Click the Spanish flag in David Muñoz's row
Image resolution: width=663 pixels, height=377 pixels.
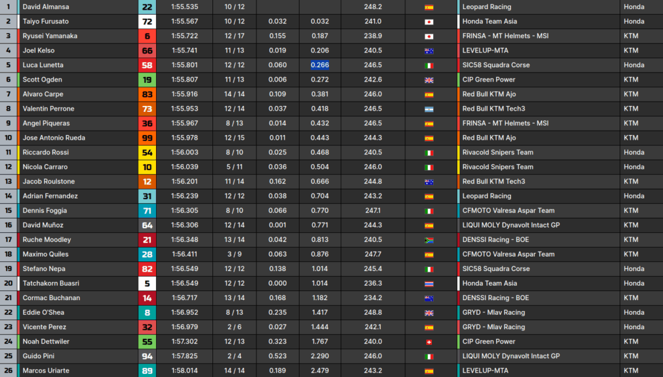point(429,226)
